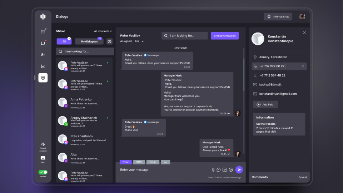Open Anna Petrenko's conversation
This screenshot has height=193, width=343.
tap(84, 103)
